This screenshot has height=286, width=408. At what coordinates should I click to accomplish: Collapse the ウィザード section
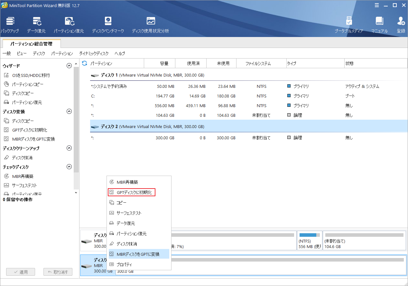[x=69, y=66]
